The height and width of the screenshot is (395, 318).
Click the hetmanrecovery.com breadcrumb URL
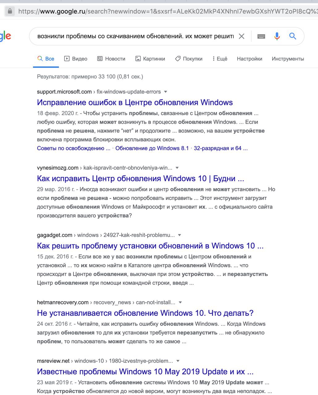point(106,302)
